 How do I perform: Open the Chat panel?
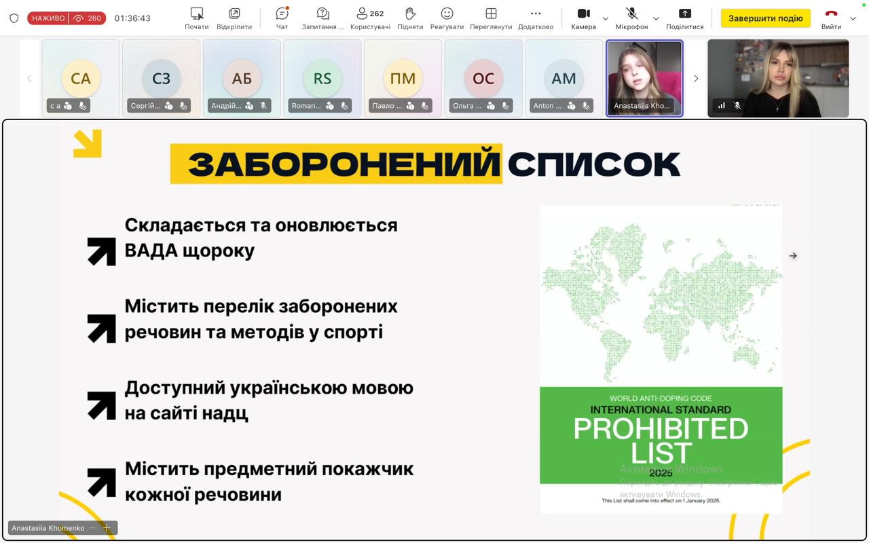pyautogui.click(x=282, y=18)
